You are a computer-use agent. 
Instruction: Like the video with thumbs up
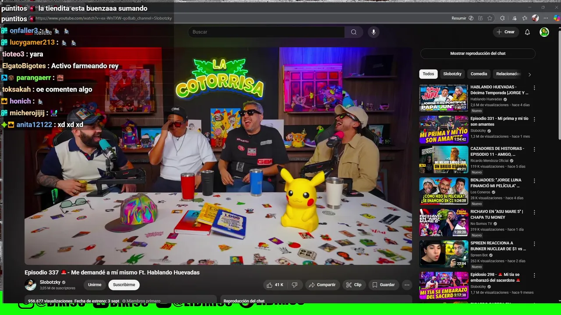point(275,285)
